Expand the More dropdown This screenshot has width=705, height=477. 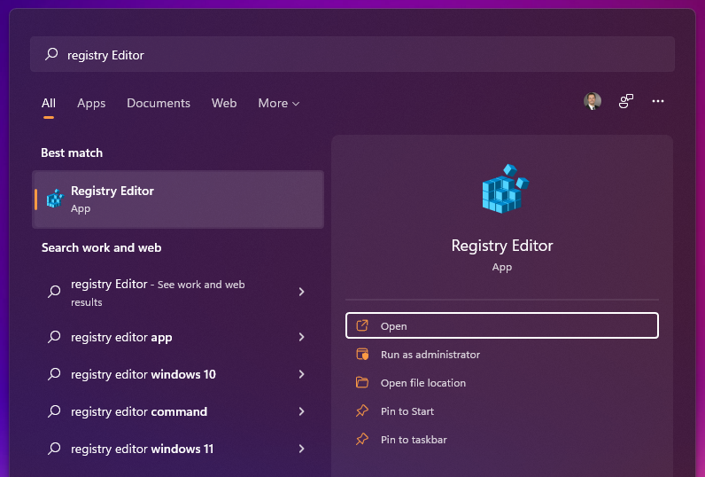pyautogui.click(x=279, y=103)
